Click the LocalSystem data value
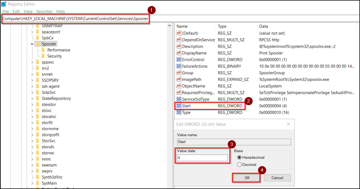The height and width of the screenshot is (189, 360). (270, 86)
